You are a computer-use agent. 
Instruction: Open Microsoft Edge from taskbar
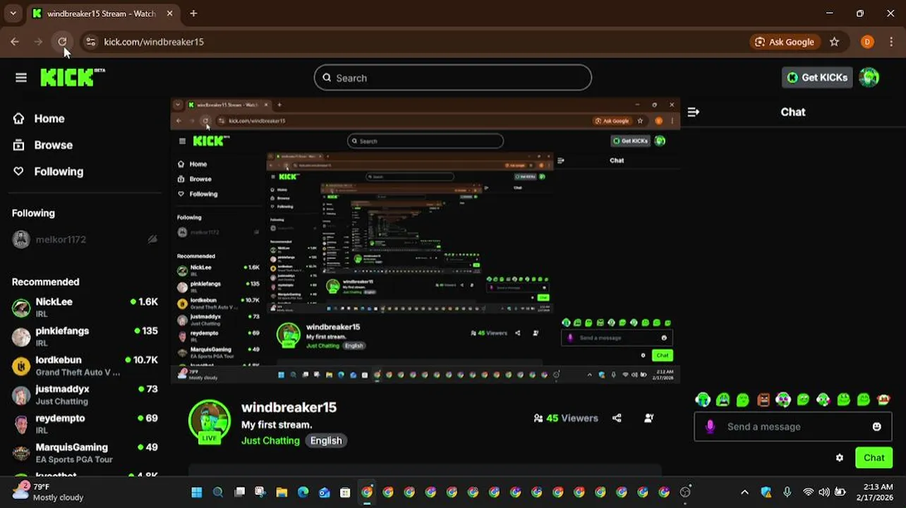point(303,492)
